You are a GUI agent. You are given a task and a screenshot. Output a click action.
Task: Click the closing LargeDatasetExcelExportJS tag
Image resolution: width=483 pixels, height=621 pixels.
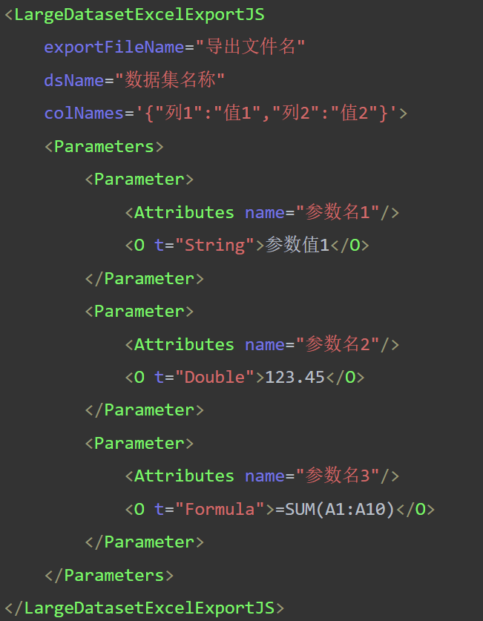click(144, 608)
